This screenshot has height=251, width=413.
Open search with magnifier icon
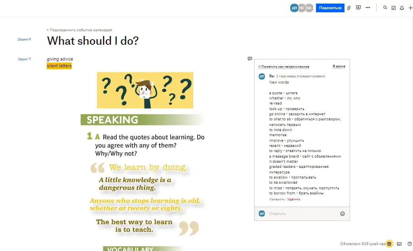point(385,8)
